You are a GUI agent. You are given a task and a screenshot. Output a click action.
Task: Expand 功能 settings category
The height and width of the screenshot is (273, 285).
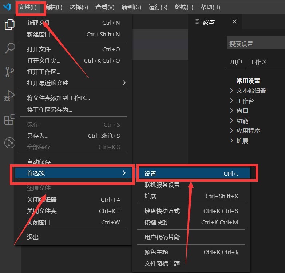[239, 121]
